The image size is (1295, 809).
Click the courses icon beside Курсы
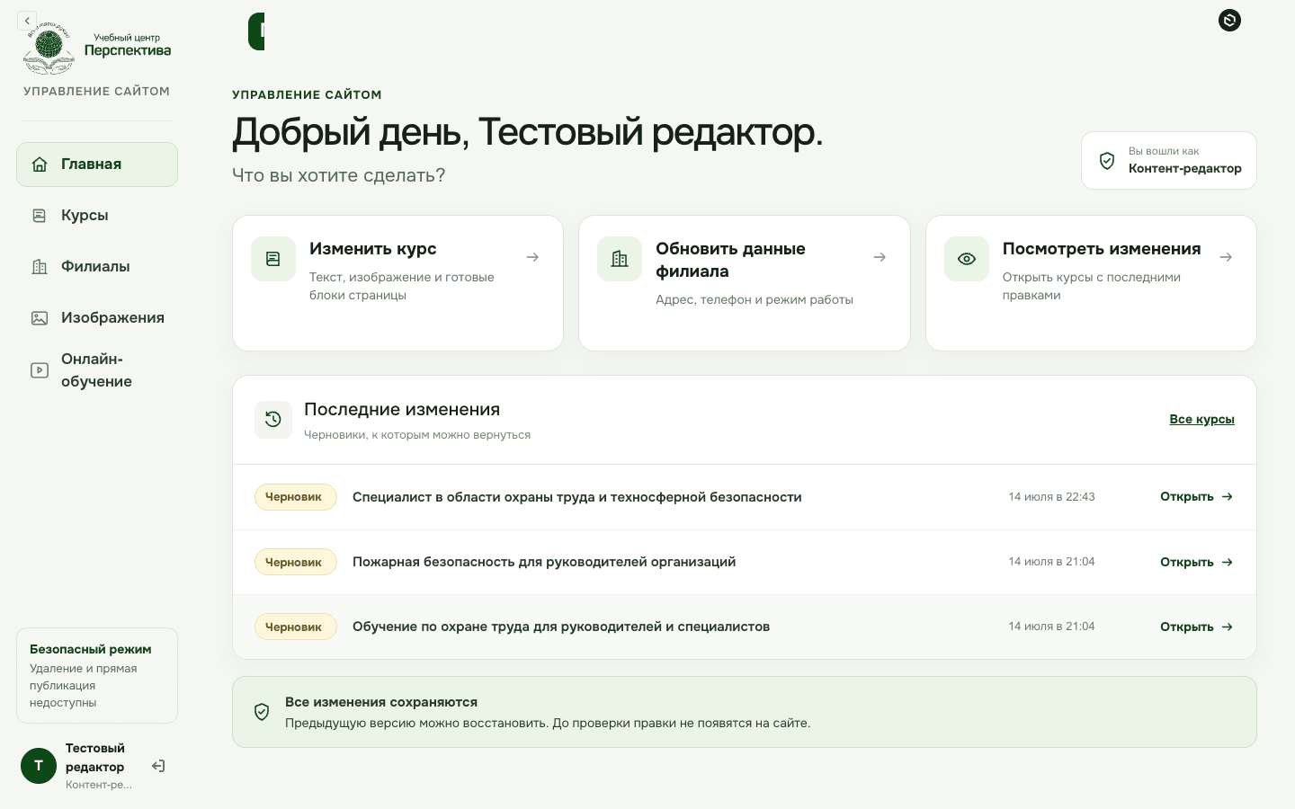pos(40,216)
